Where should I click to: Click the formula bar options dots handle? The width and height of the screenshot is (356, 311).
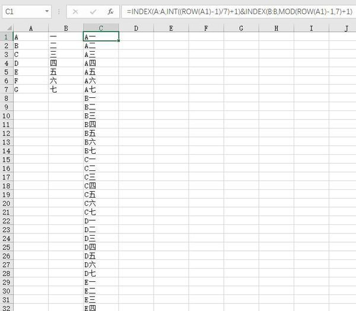(x=59, y=12)
